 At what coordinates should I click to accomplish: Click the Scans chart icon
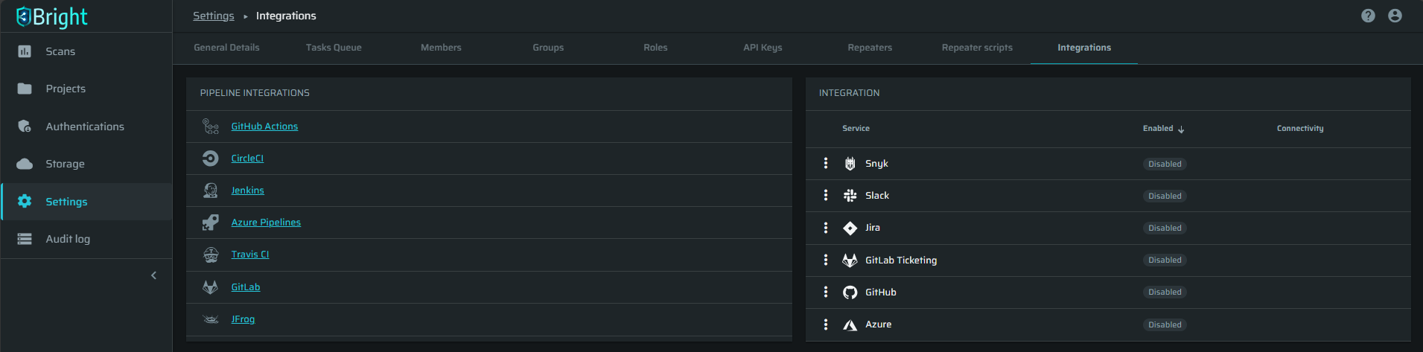[25, 51]
